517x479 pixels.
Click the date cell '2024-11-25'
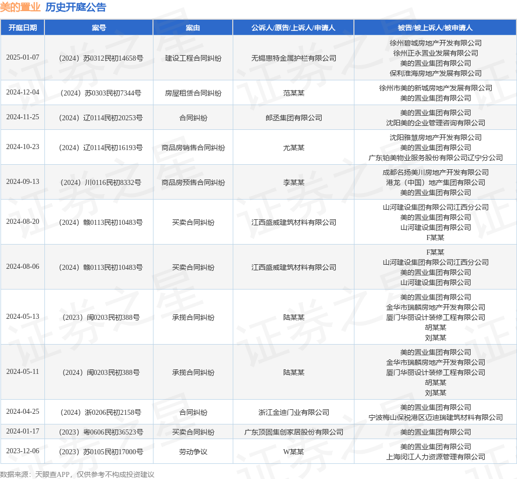coord(22,117)
